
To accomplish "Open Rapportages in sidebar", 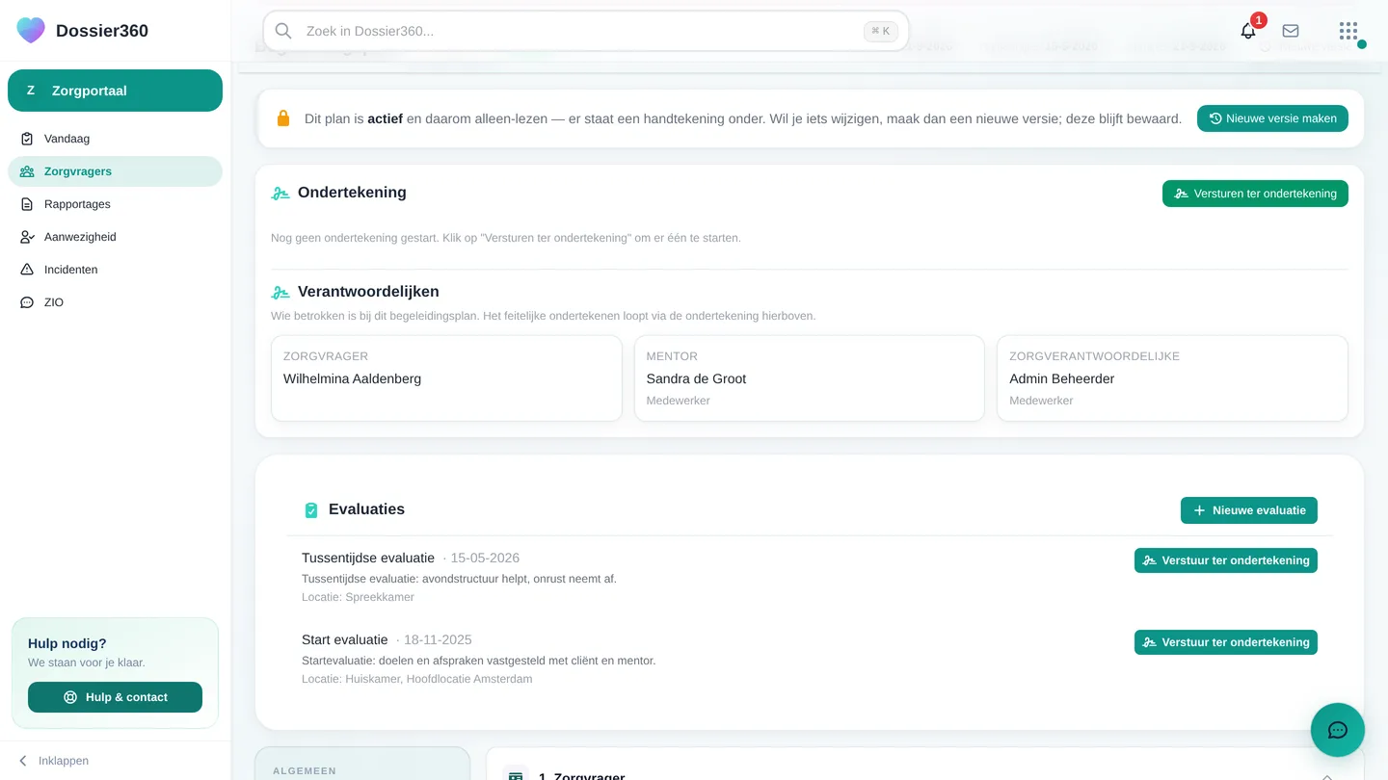I will 115,204.
